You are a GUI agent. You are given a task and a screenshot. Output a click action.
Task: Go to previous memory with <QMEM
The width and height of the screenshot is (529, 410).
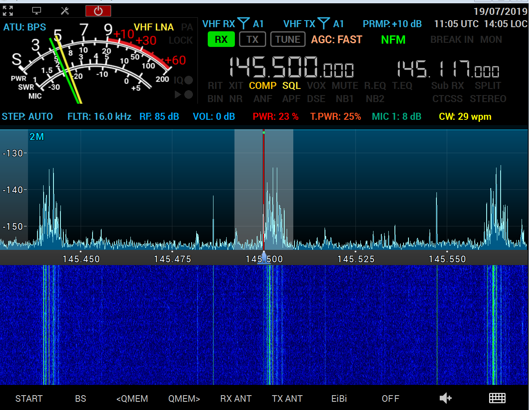coord(132,398)
